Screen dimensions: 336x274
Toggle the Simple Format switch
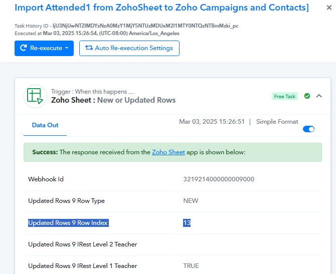[308, 129]
